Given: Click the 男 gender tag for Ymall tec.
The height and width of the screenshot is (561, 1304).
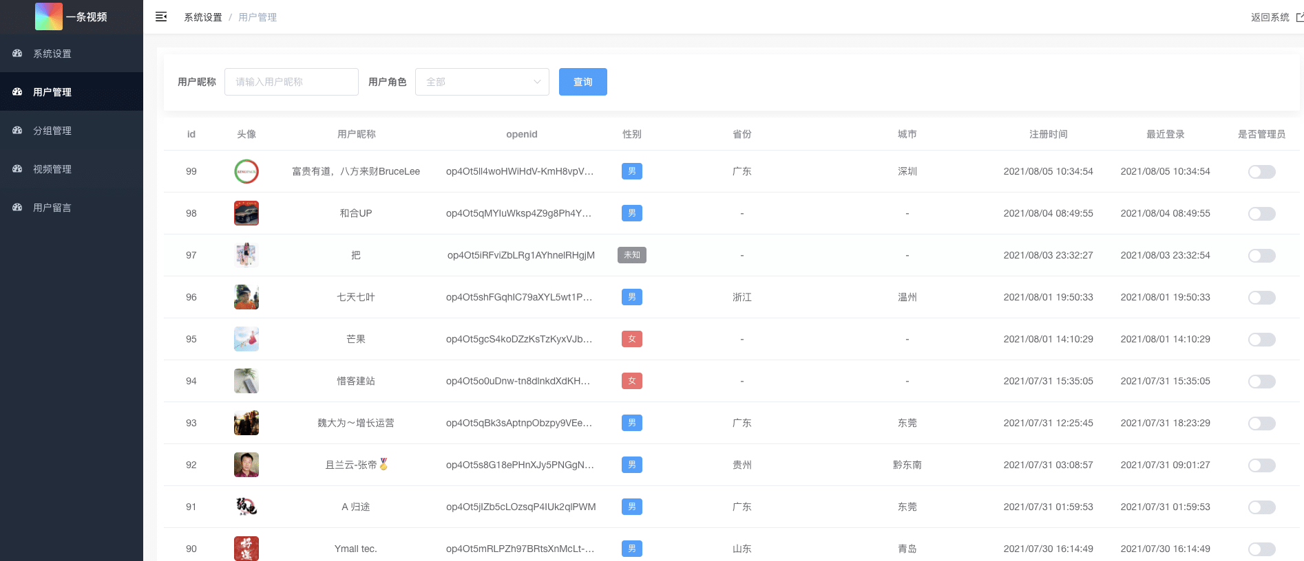Looking at the screenshot, I should [x=632, y=549].
